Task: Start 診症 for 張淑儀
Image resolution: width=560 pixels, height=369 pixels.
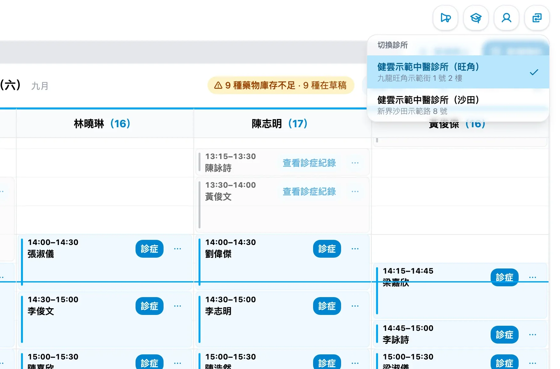Action: tap(150, 249)
